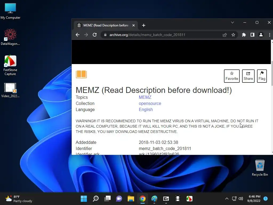This screenshot has width=273, height=205.
Task: Open 7-Zip from taskbar
Action: tap(166, 199)
